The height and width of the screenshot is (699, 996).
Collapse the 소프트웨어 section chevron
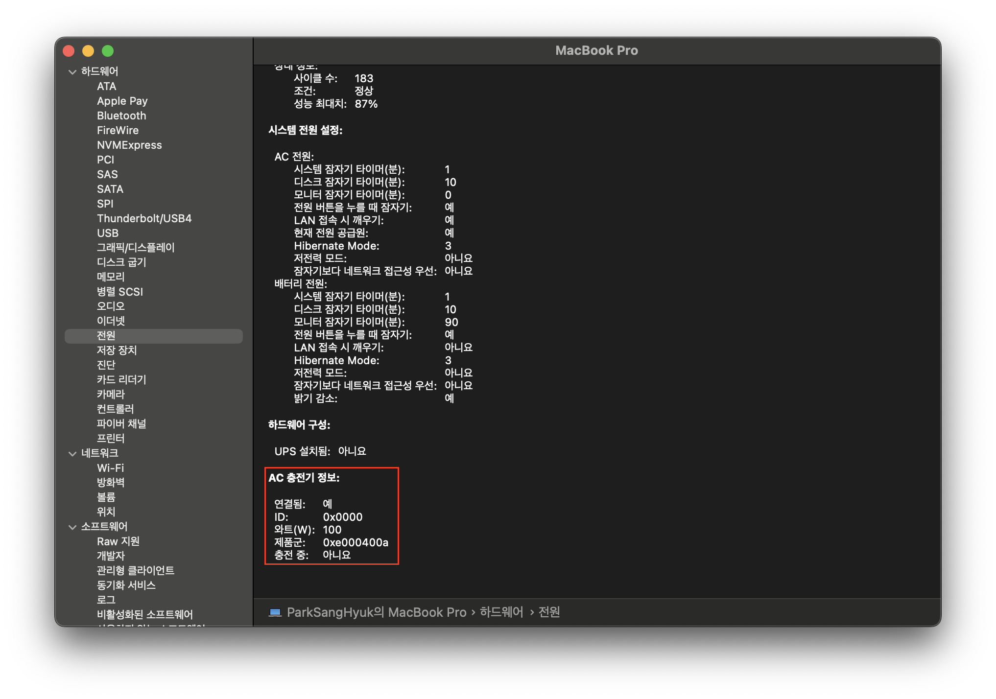click(72, 527)
